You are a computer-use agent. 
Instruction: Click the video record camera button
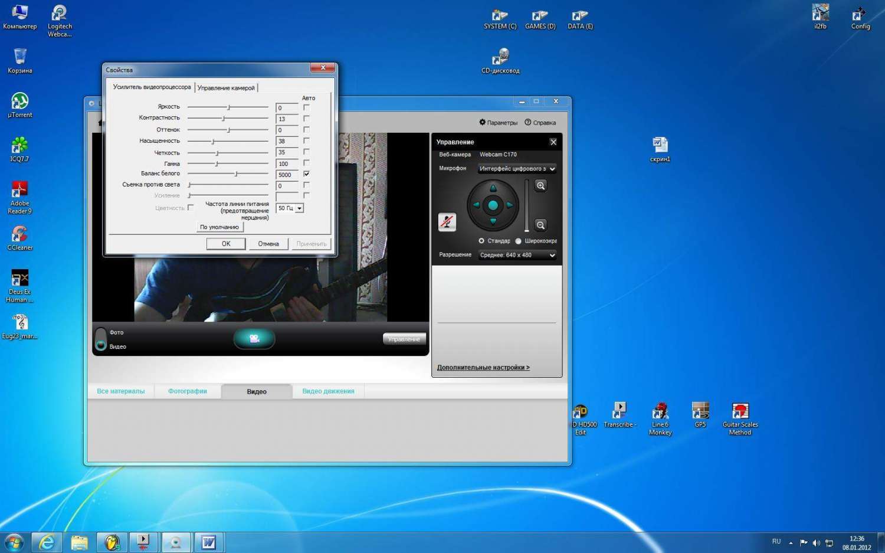coord(254,339)
